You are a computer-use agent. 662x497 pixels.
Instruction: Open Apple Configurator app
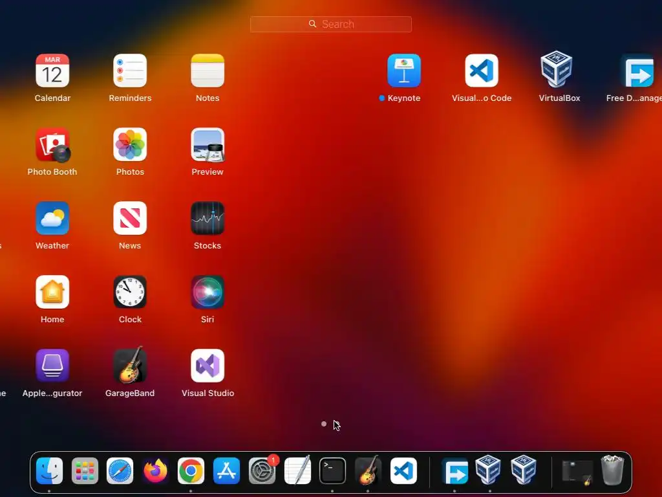click(x=52, y=366)
